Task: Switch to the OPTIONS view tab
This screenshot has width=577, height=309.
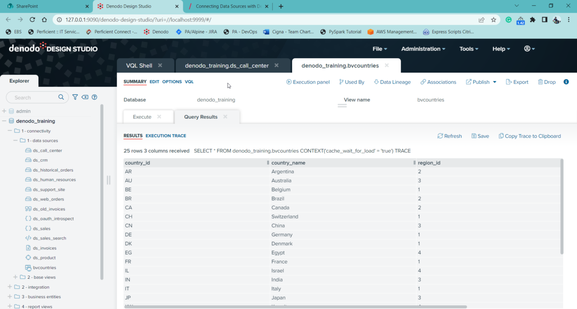Action: click(172, 82)
